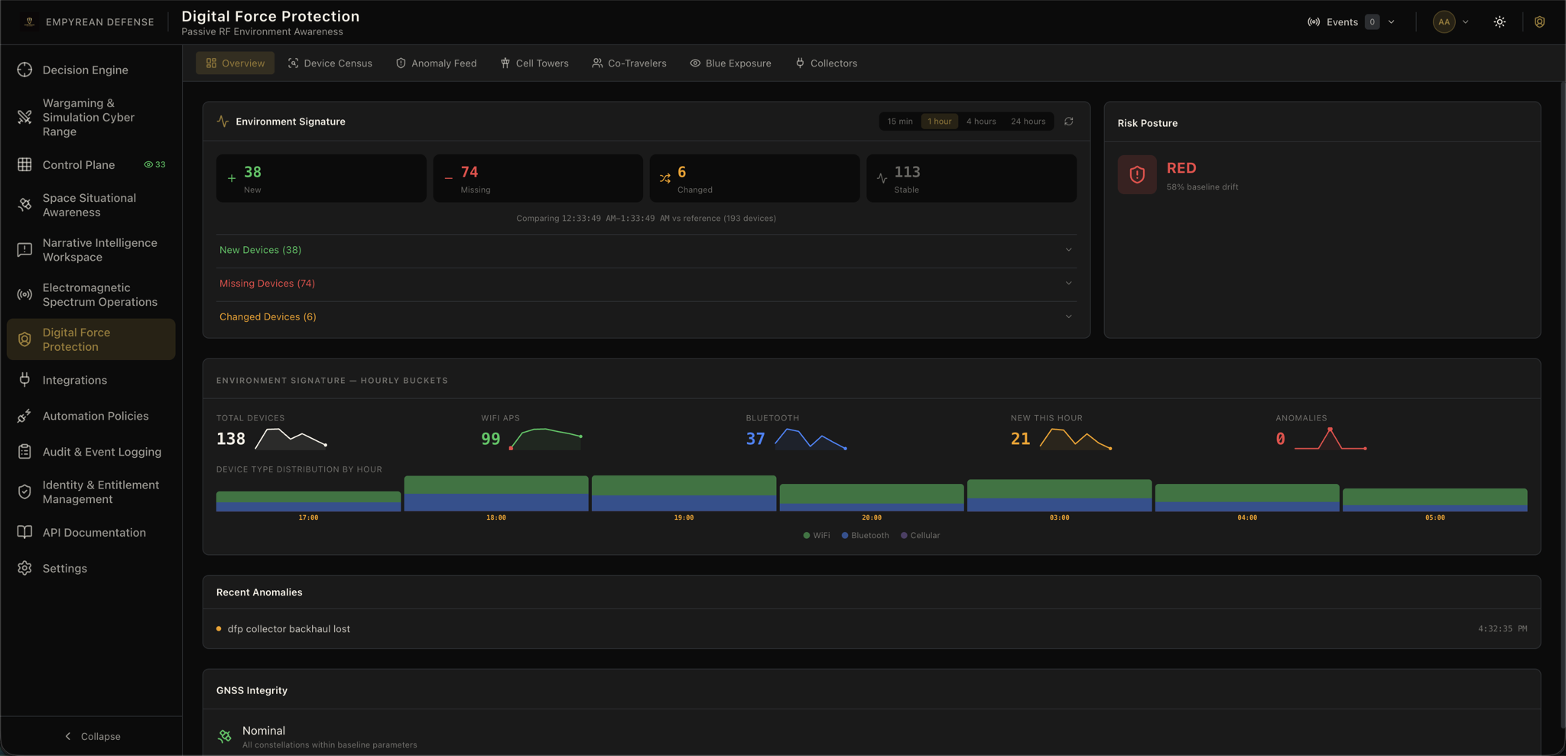Open Cell Towers tab

coord(534,63)
